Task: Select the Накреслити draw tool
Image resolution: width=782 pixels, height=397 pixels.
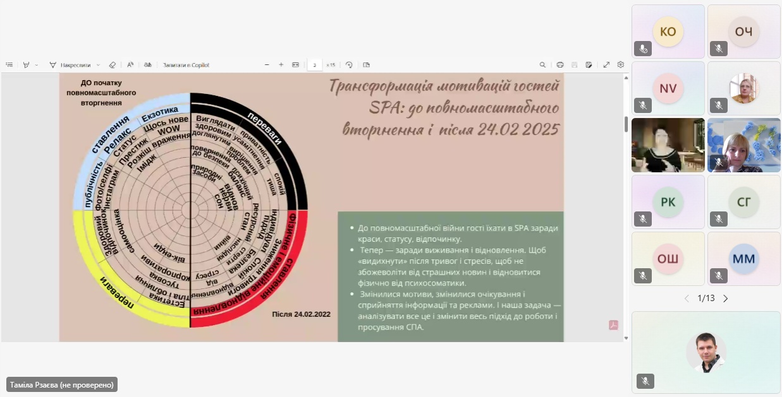Action: point(70,65)
